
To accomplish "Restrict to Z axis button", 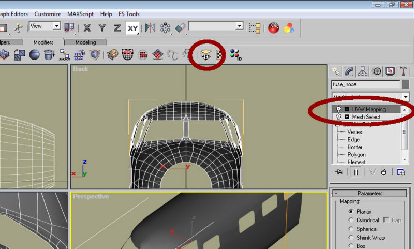I will click(x=117, y=28).
